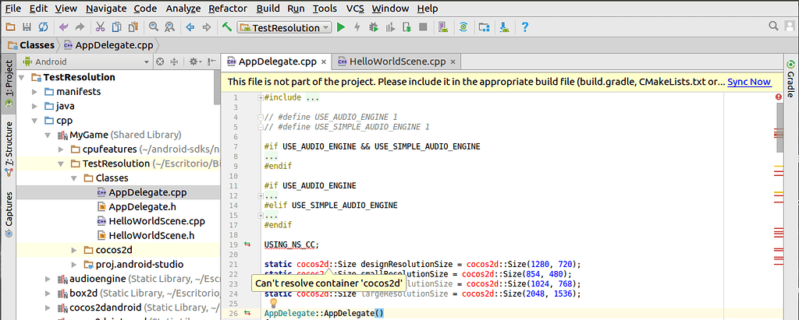Redo the last undone action
Image resolution: width=799 pixels, height=320 pixels.
pos(80,27)
